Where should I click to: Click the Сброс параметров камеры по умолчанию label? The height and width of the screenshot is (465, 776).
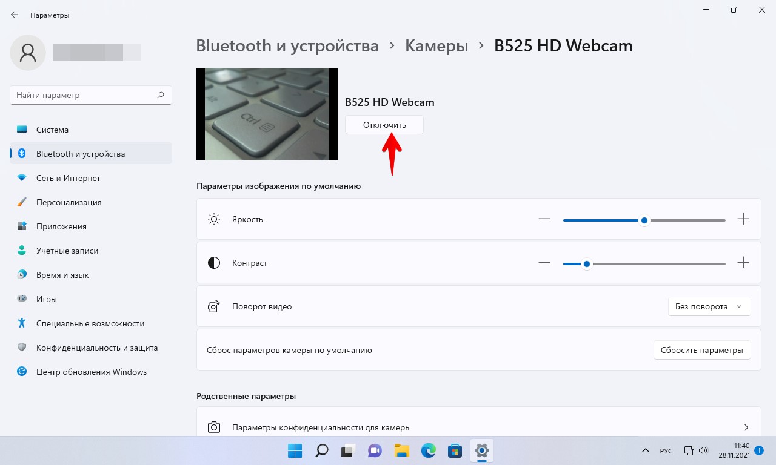click(289, 350)
